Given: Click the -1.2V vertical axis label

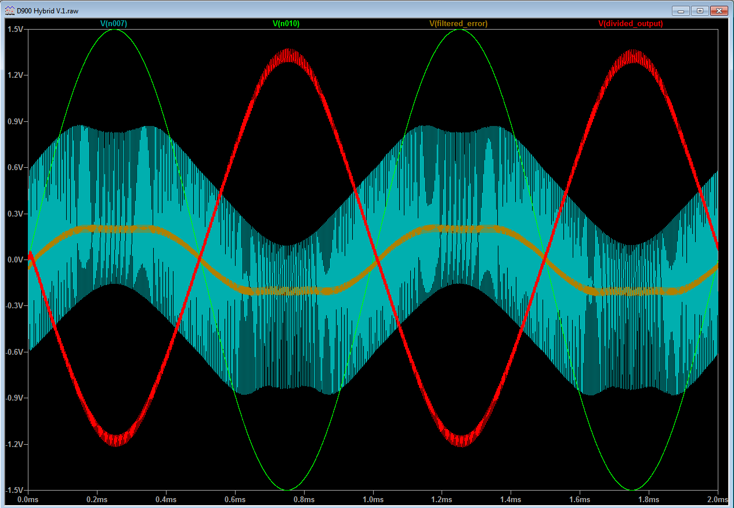Looking at the screenshot, I should click(x=14, y=444).
